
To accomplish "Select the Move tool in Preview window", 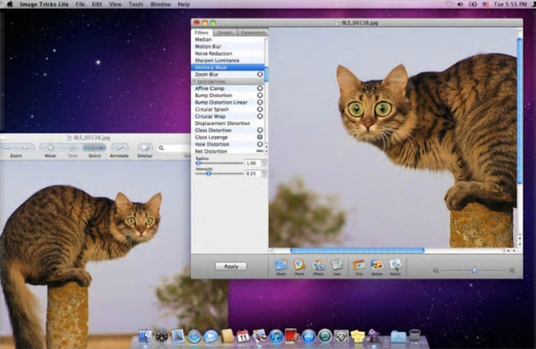I will [x=50, y=147].
